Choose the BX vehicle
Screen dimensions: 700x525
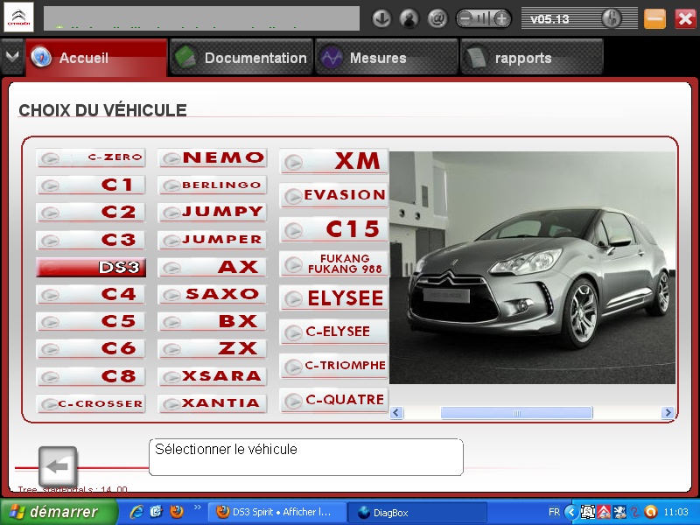click(x=213, y=321)
